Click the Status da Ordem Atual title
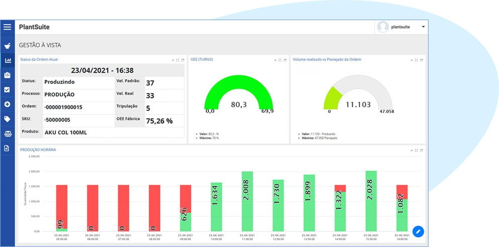Viewport: 499px width, 247px height. (x=39, y=59)
